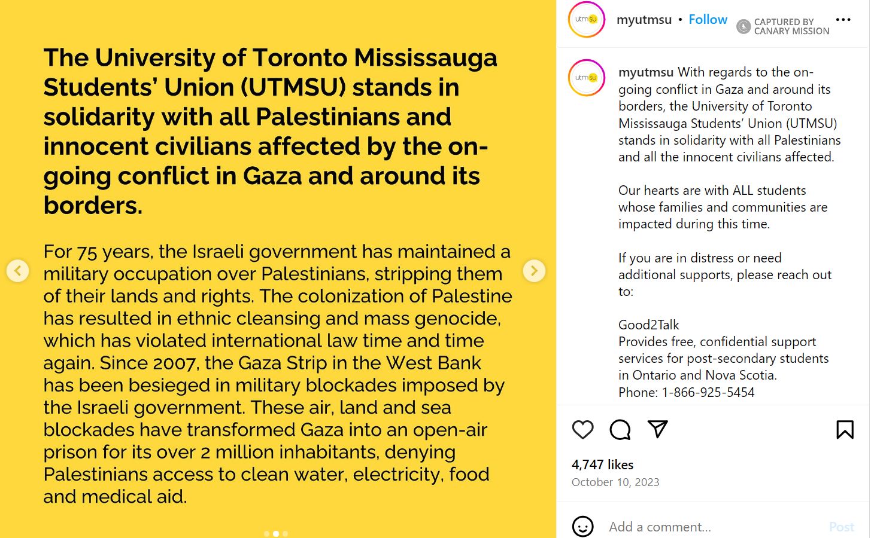Save post with the bookmark icon
The height and width of the screenshot is (538, 871).
pos(845,430)
